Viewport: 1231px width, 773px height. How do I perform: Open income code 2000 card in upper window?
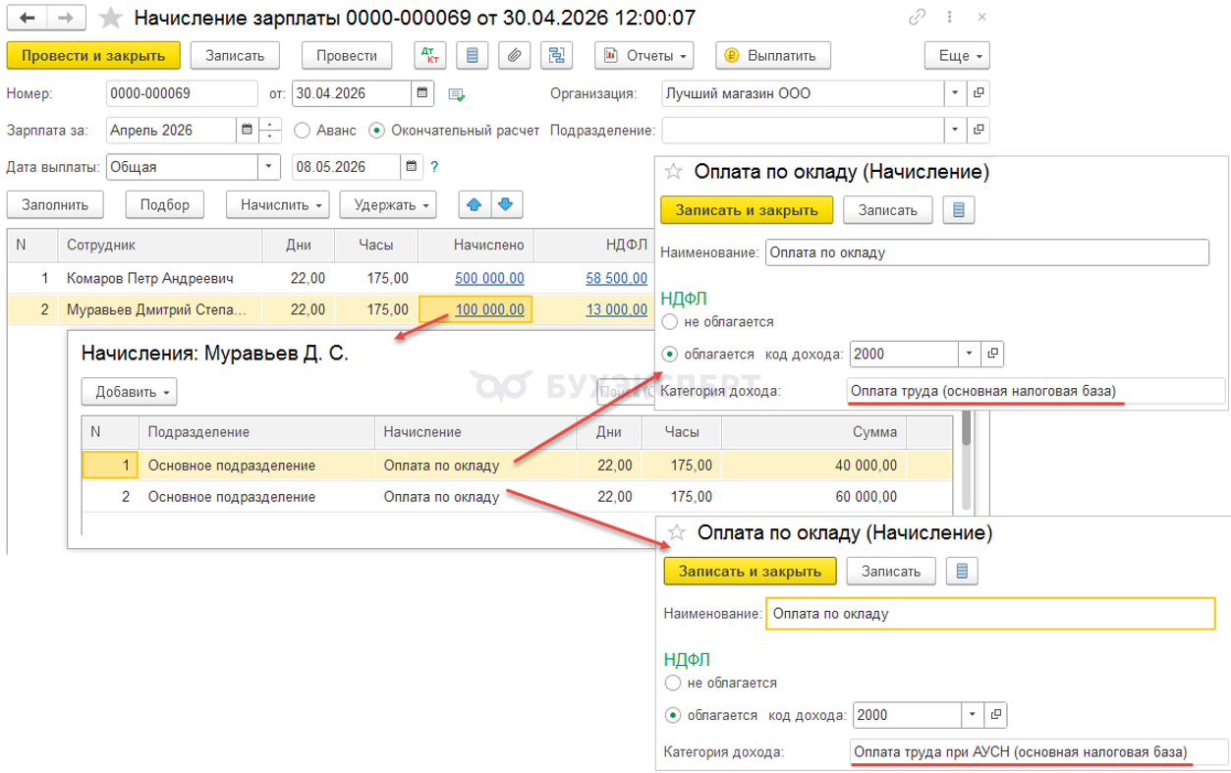click(x=993, y=353)
